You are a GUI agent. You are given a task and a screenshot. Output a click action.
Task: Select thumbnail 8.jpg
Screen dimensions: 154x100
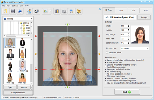coord(22,54)
